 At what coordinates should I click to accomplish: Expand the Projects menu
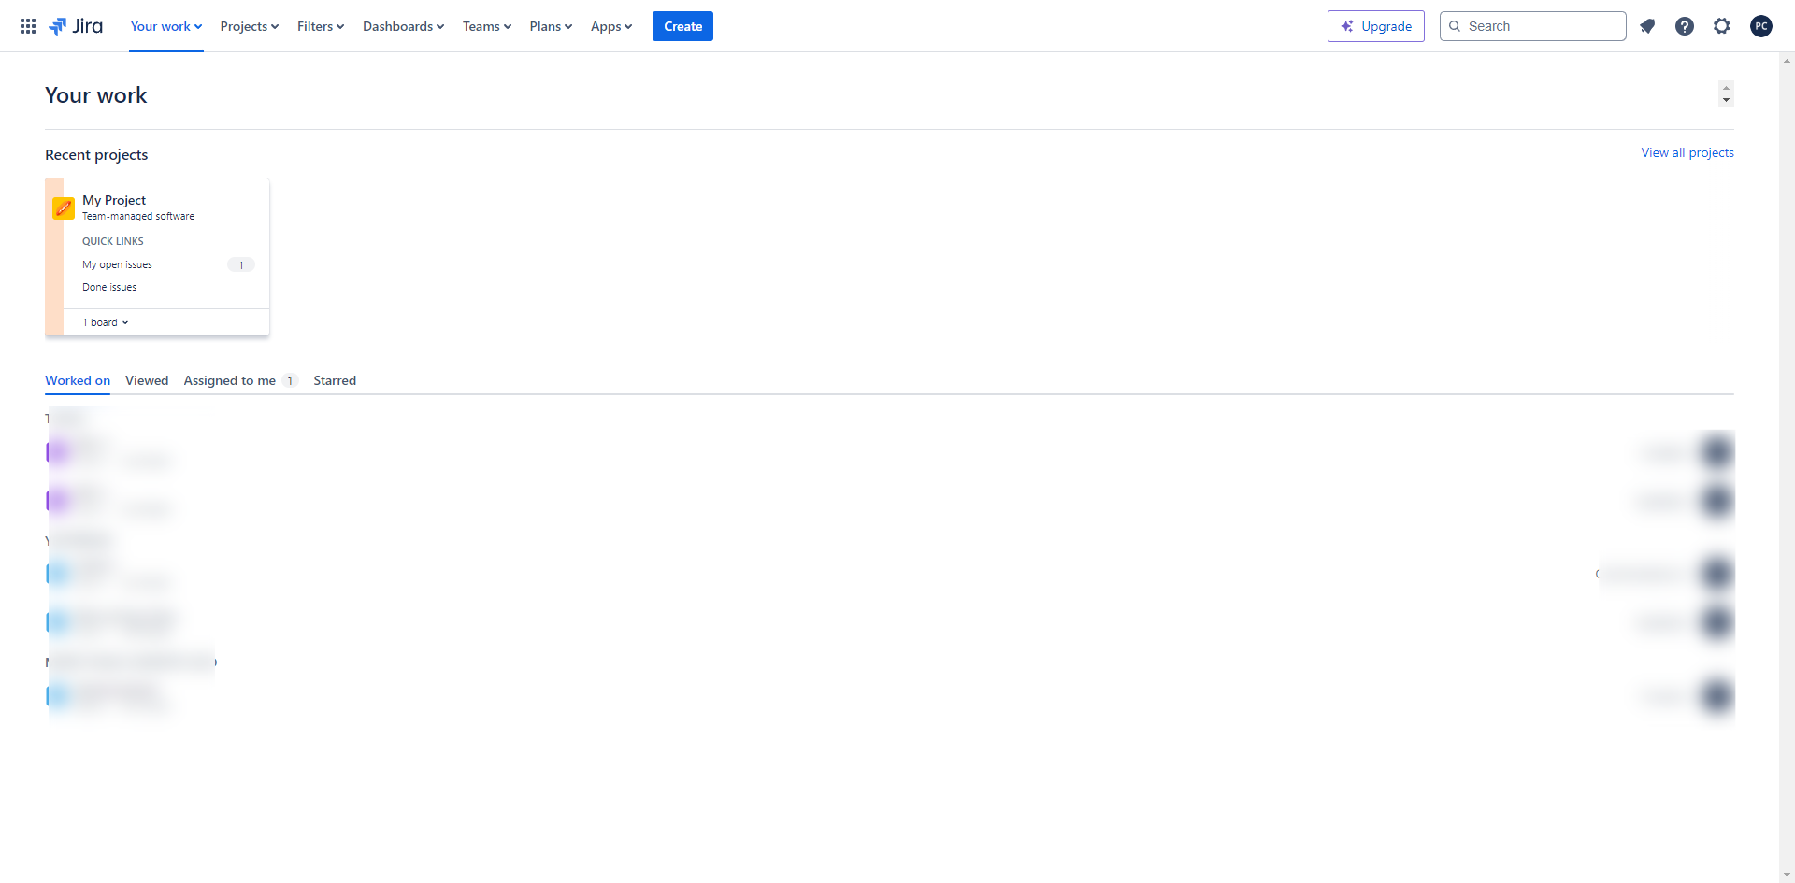pos(250,26)
